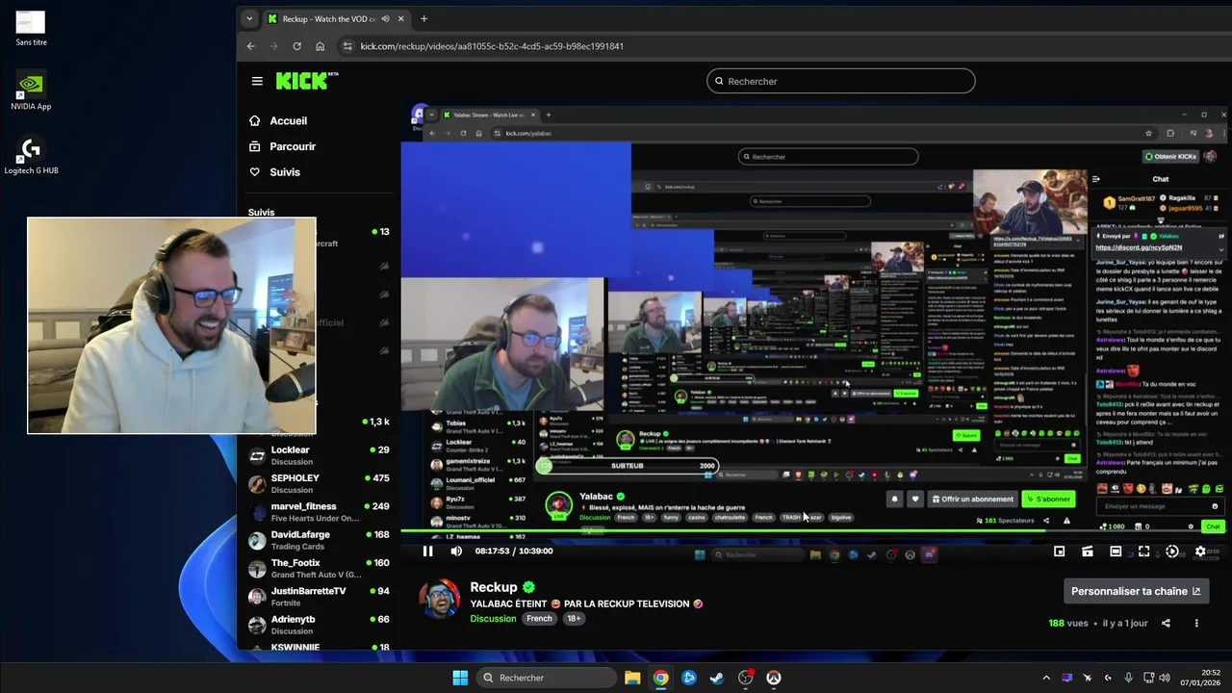Screen dimensions: 1232x693
Task: View site information icon in address bar
Action: point(346,46)
